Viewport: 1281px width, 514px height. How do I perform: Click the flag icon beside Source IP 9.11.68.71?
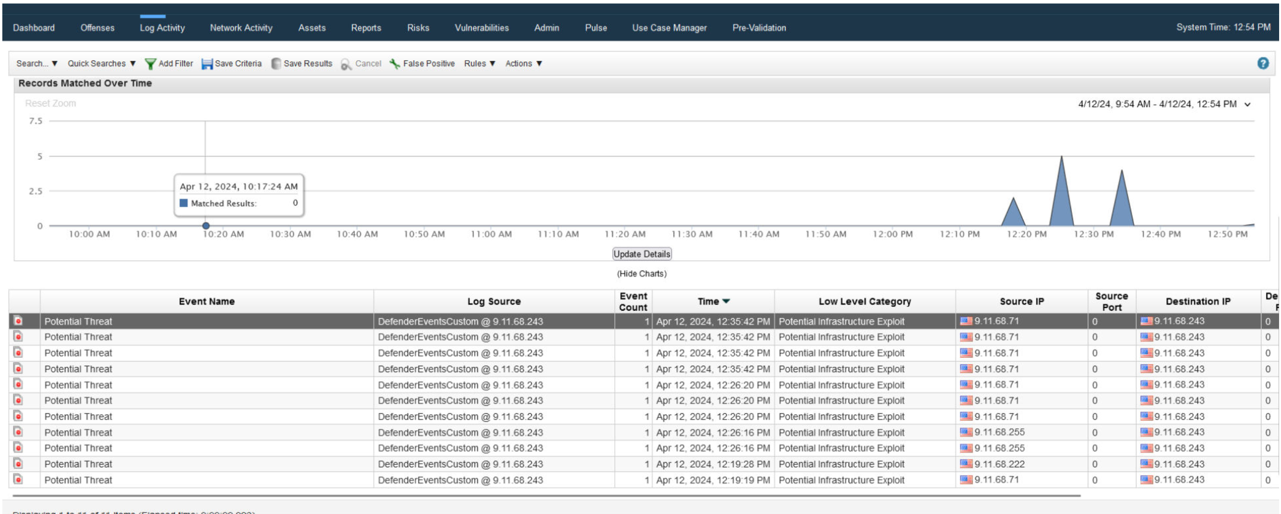pyautogui.click(x=967, y=321)
